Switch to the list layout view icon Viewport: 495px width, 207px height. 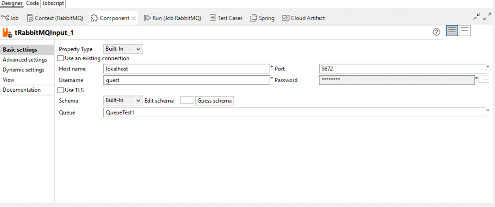465,31
